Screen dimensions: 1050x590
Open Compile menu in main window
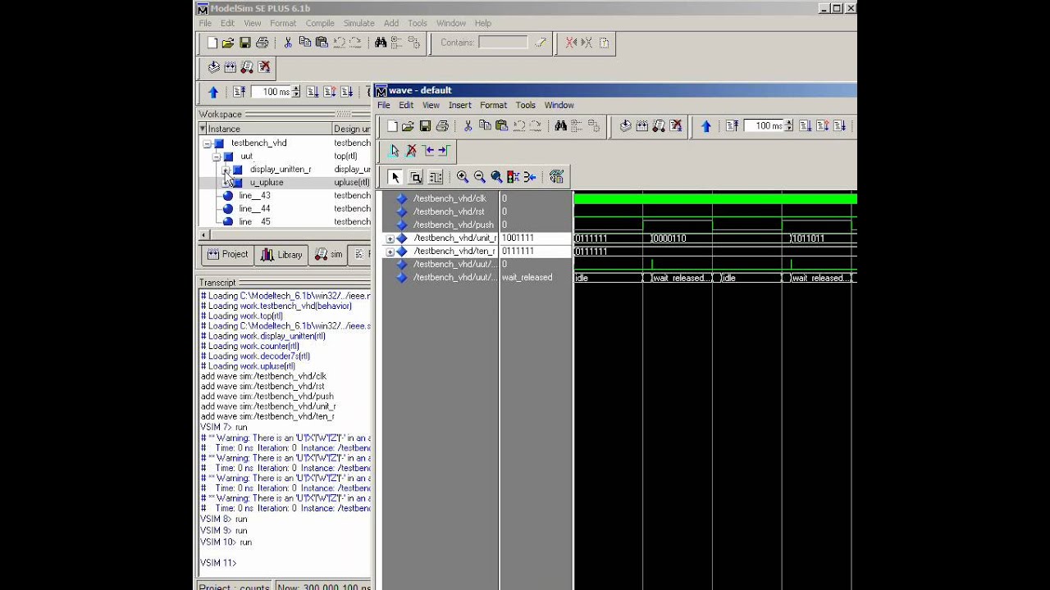click(320, 23)
